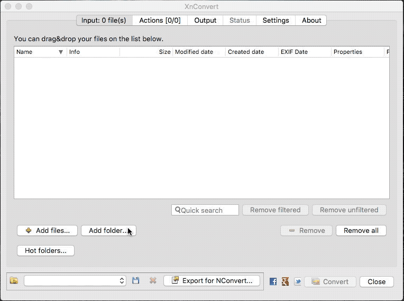
Task: Sort by Created date column header
Action: 252,52
